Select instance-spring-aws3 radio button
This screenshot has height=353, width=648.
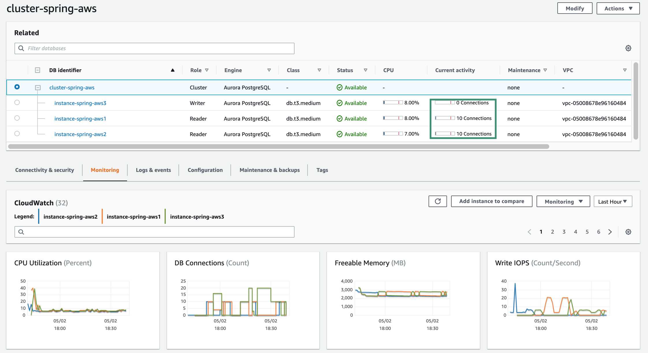(17, 102)
